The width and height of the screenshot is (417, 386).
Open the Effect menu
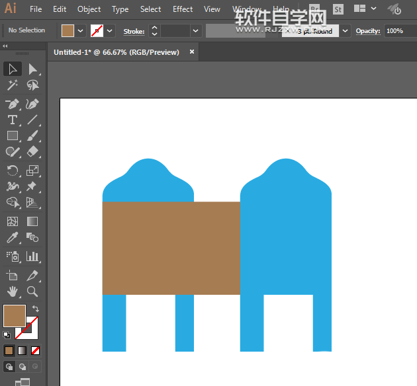coord(183,9)
